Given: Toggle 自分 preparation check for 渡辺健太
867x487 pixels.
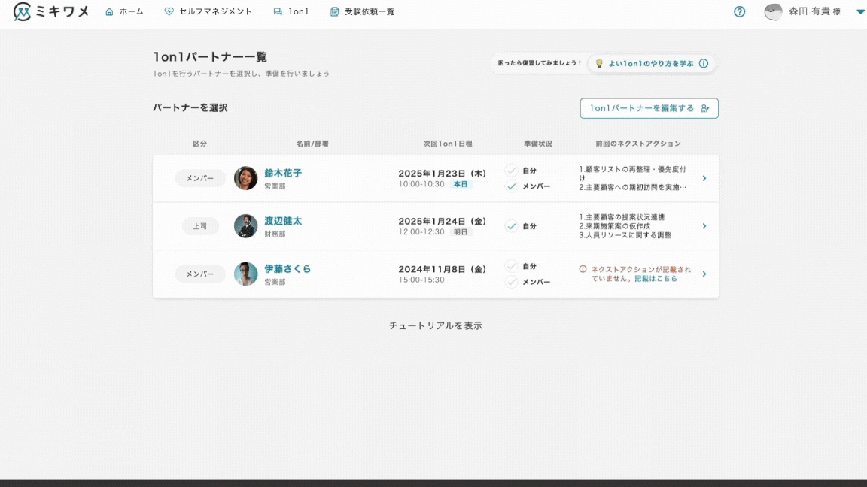Looking at the screenshot, I should [x=512, y=226].
